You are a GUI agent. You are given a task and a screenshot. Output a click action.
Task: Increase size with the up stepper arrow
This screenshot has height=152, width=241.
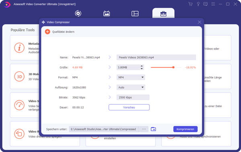(x=142, y=66)
